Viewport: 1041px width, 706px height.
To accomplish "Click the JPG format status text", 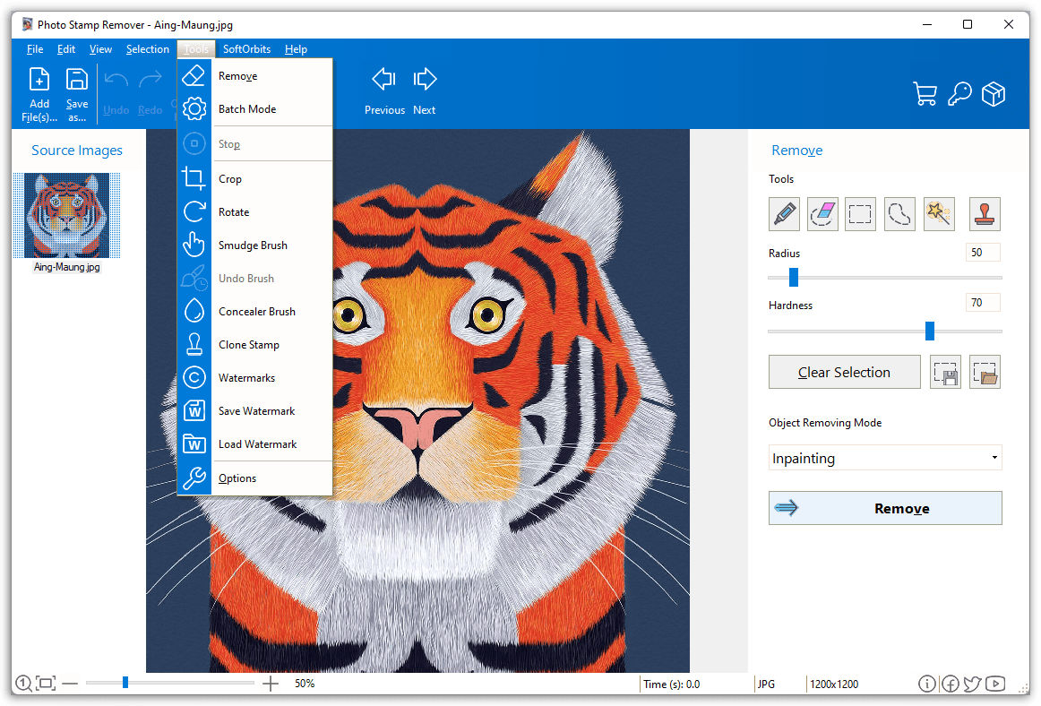I will [766, 684].
